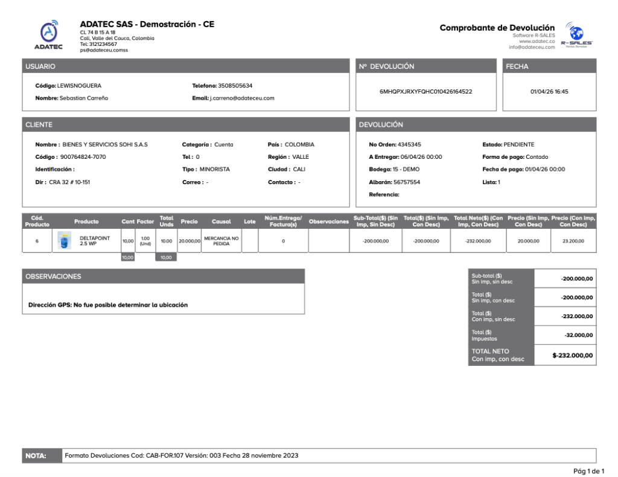The image size is (618, 477).
Task: Click the Pág 1 de 1 page indicator
Action: pyautogui.click(x=588, y=471)
